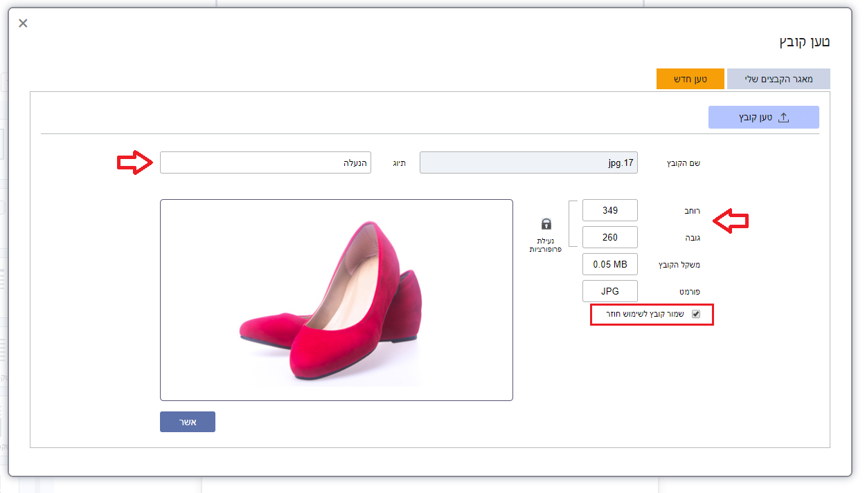
Task: Switch to the מאגר הקבצים שלי tab
Action: pos(778,79)
